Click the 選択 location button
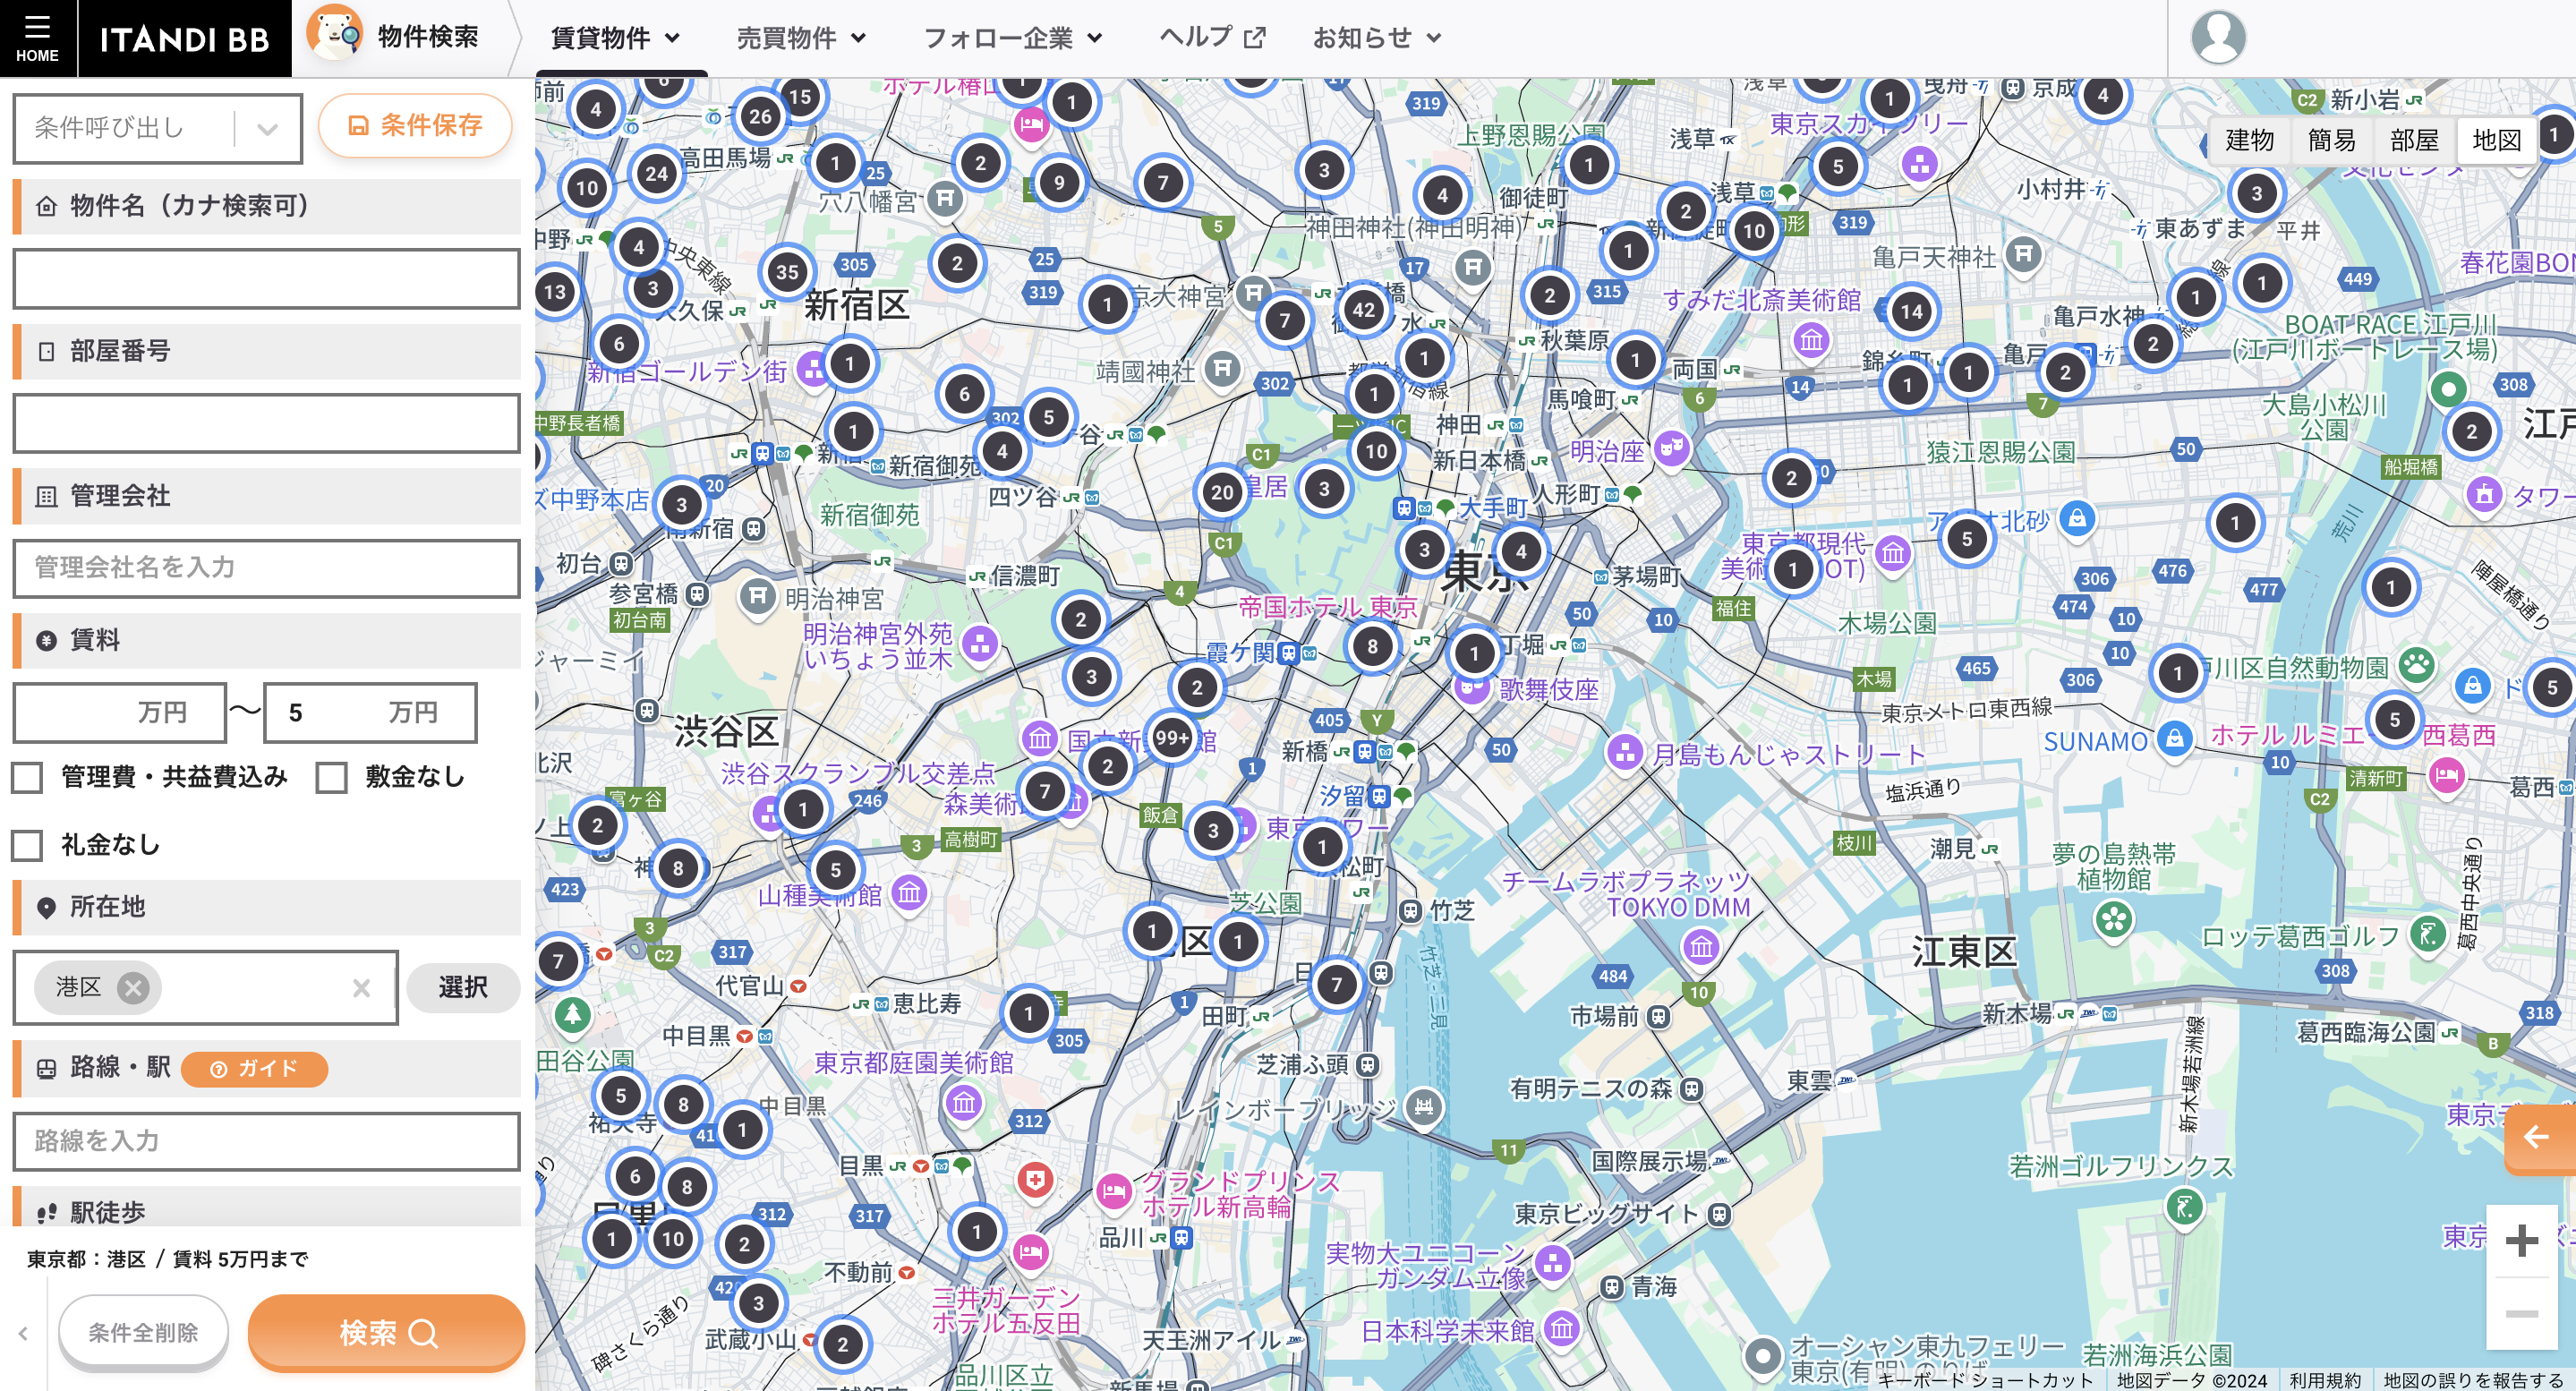 click(463, 988)
